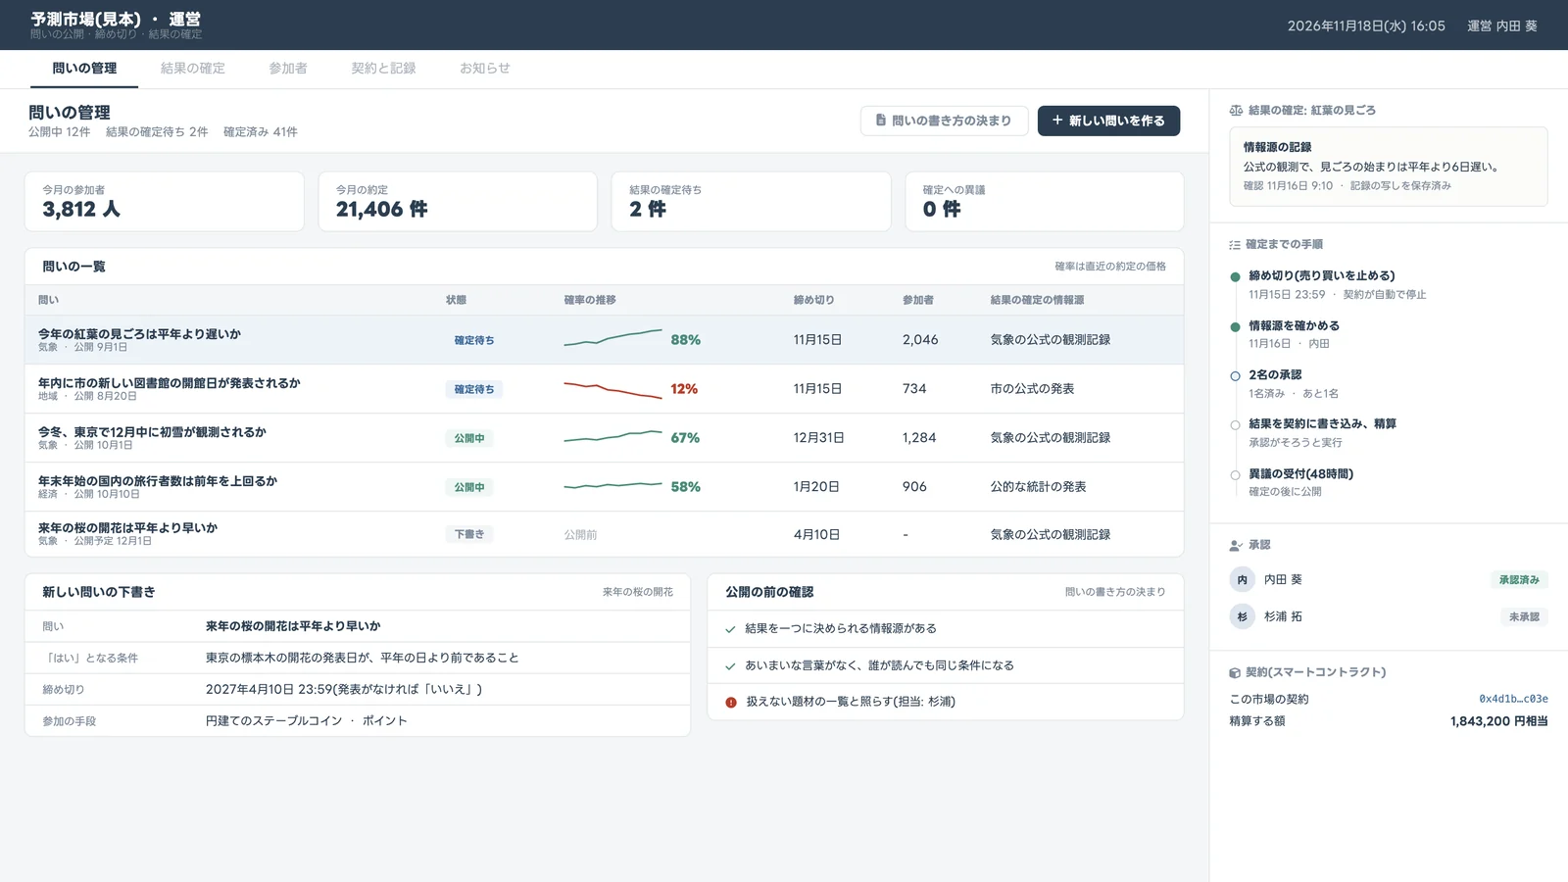Image resolution: width=1568 pixels, height=882 pixels.
Task: Click the checkmark beside 結果を一つに決められる情報源がある
Action: point(730,629)
